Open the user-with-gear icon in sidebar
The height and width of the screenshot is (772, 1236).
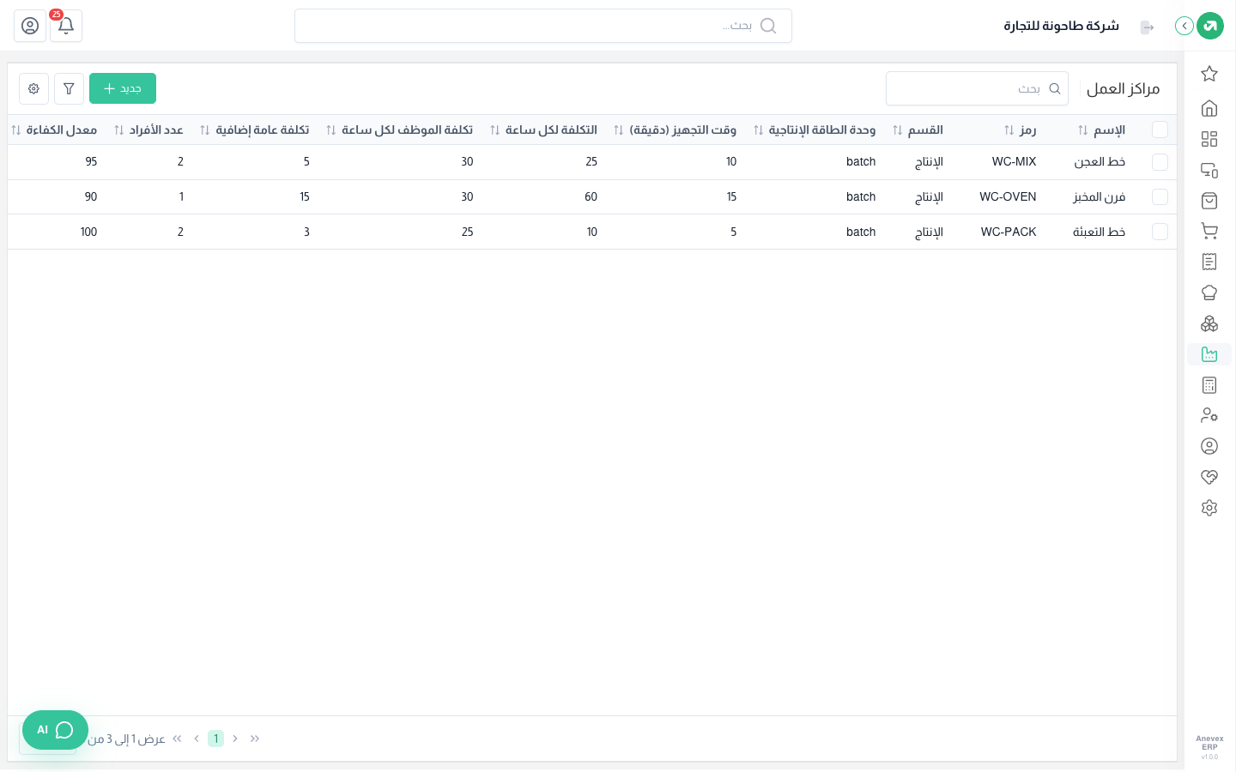click(x=1209, y=415)
